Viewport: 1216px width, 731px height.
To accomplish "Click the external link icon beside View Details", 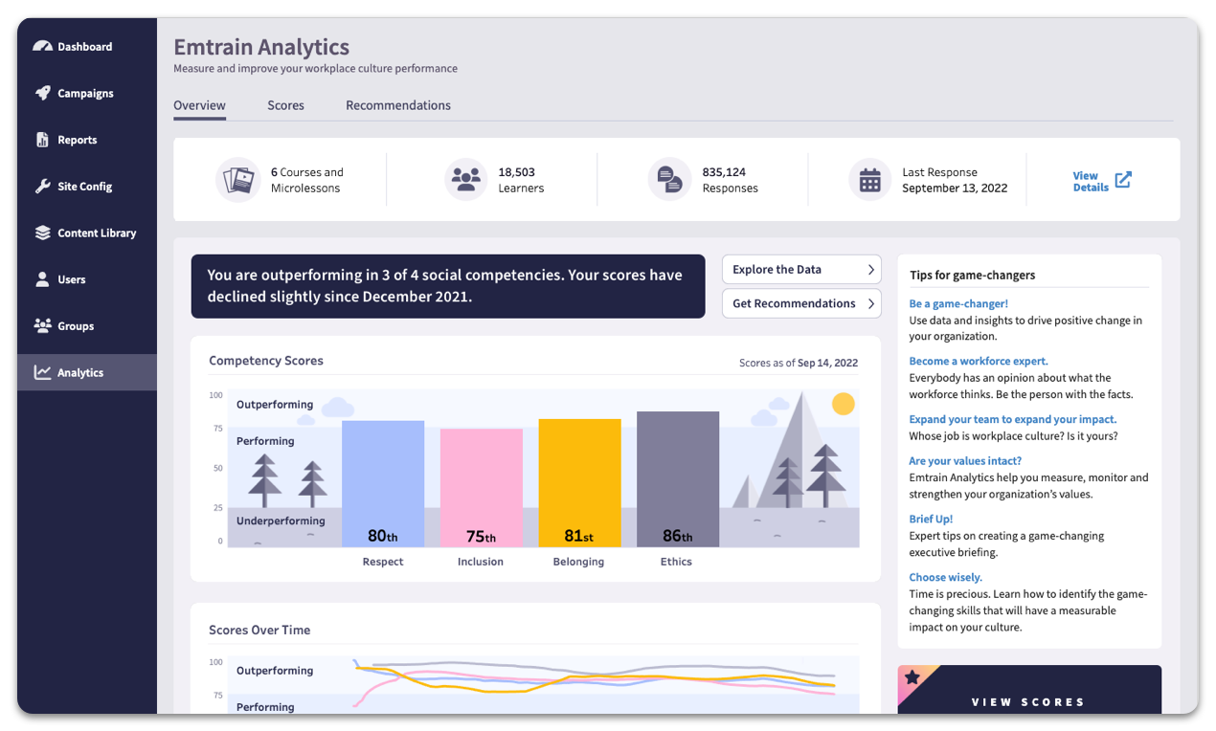I will pos(1123,179).
